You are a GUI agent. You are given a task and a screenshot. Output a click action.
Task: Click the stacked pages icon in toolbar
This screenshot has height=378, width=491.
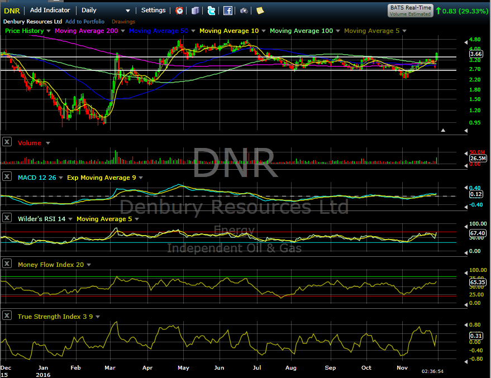[195, 11]
